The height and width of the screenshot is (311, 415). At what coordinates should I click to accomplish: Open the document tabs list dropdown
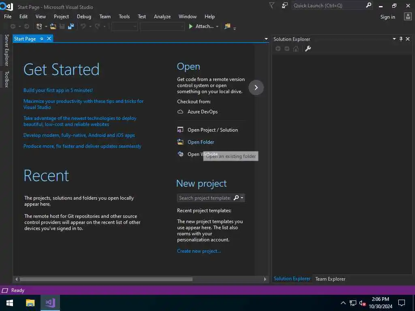266,39
